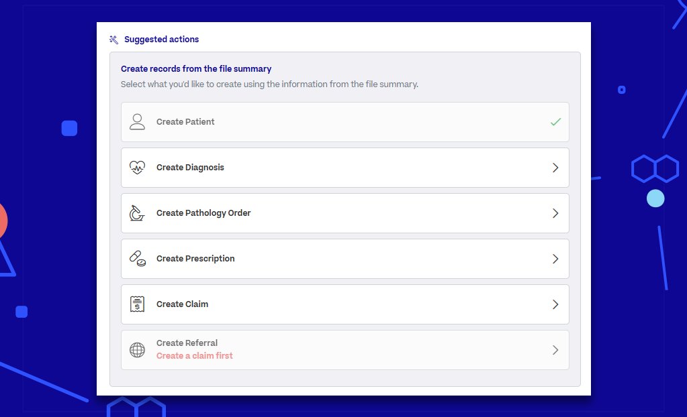Click the green checkmark on Create Patient
Screen dimensions: 687x417
tap(555, 122)
